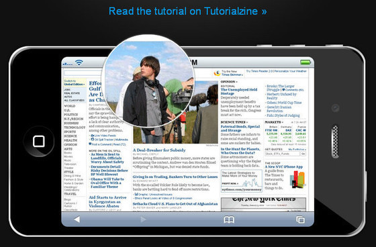376x247 pixels.
Task: Open The Unemployed Held Hostage editorial
Action: click(239, 91)
